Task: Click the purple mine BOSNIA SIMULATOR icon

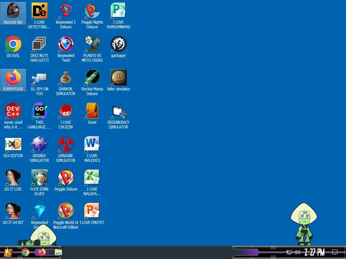Action: (39, 149)
